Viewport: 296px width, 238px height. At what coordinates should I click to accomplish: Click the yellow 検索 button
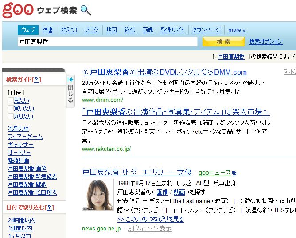tap(224, 42)
